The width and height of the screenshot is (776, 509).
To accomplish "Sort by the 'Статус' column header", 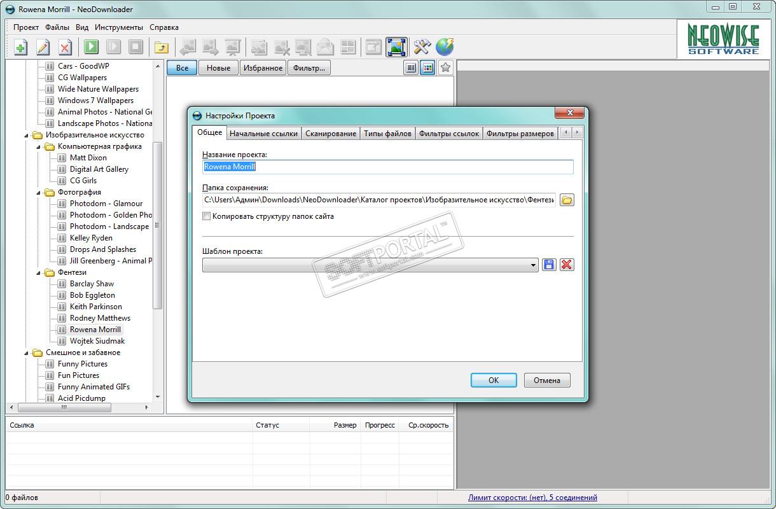I will [x=281, y=425].
